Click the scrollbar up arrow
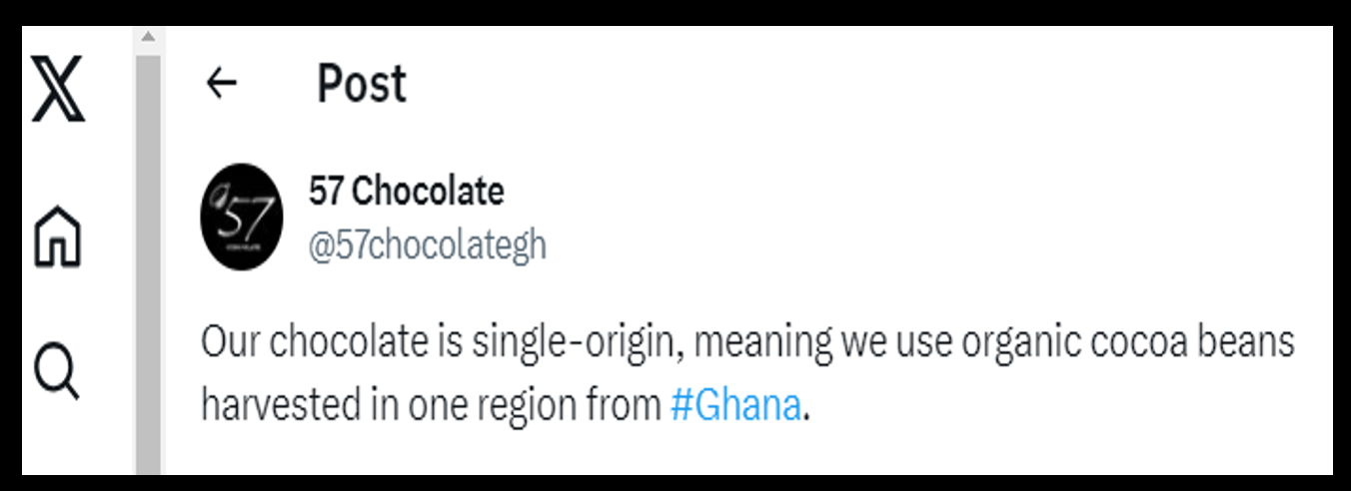Image resolution: width=1351 pixels, height=491 pixels. [148, 38]
